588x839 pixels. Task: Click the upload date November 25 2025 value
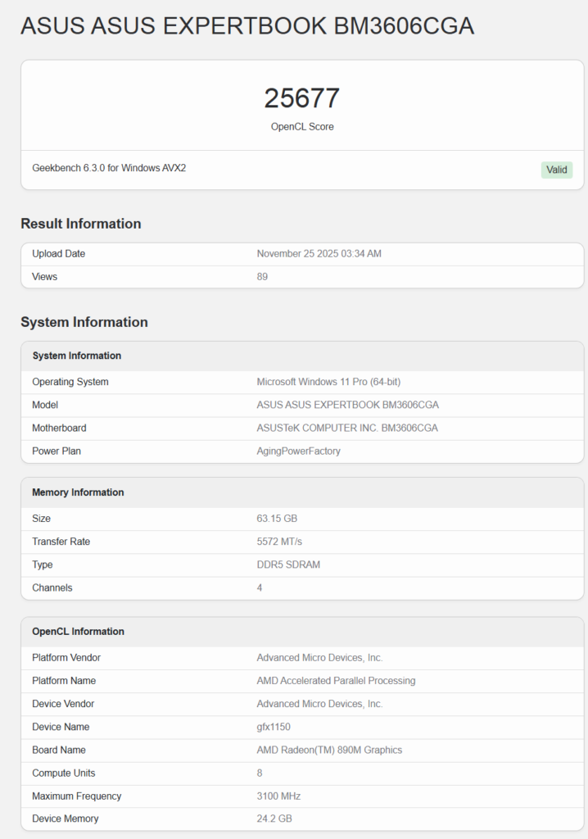(319, 254)
